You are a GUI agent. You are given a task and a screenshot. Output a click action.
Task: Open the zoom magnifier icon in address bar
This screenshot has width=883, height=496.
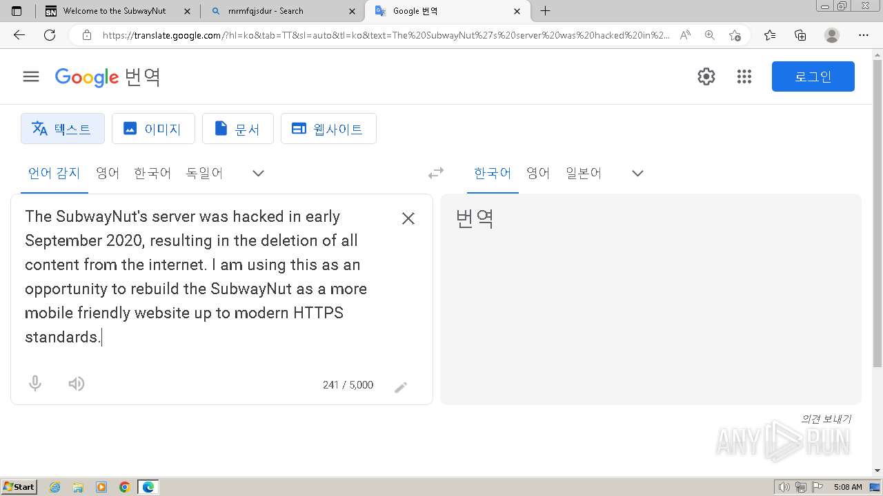(x=709, y=35)
